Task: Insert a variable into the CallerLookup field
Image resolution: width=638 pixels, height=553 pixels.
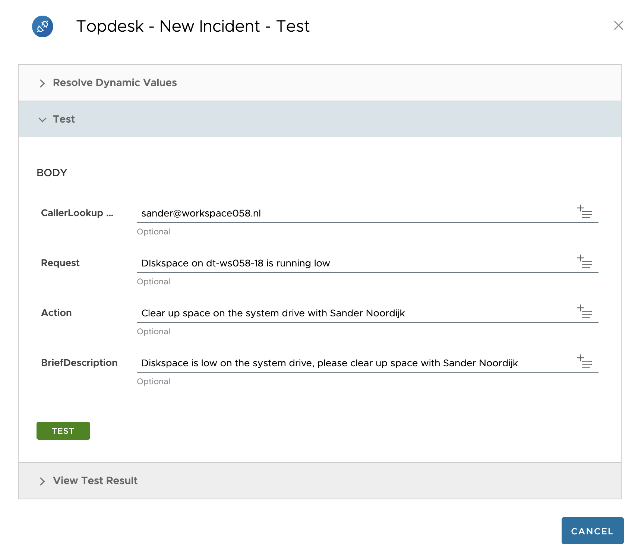Action: pyautogui.click(x=584, y=213)
